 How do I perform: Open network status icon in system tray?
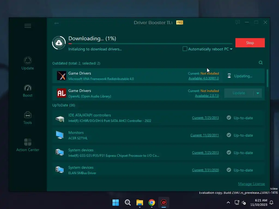[x=237, y=202]
